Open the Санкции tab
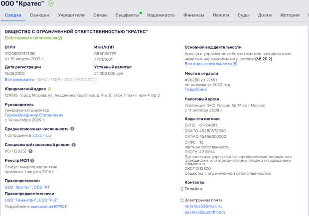This screenshot has height=216, width=309. 39,15
